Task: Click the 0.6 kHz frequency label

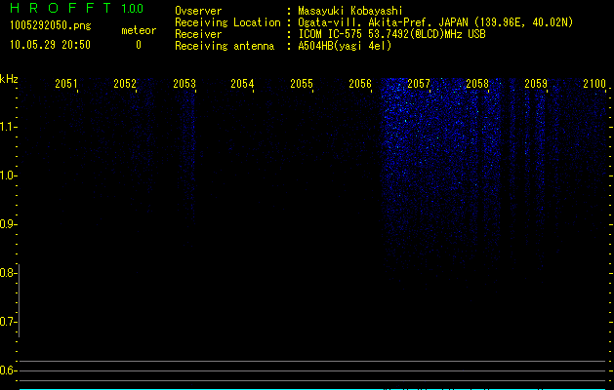Action: pyautogui.click(x=8, y=370)
